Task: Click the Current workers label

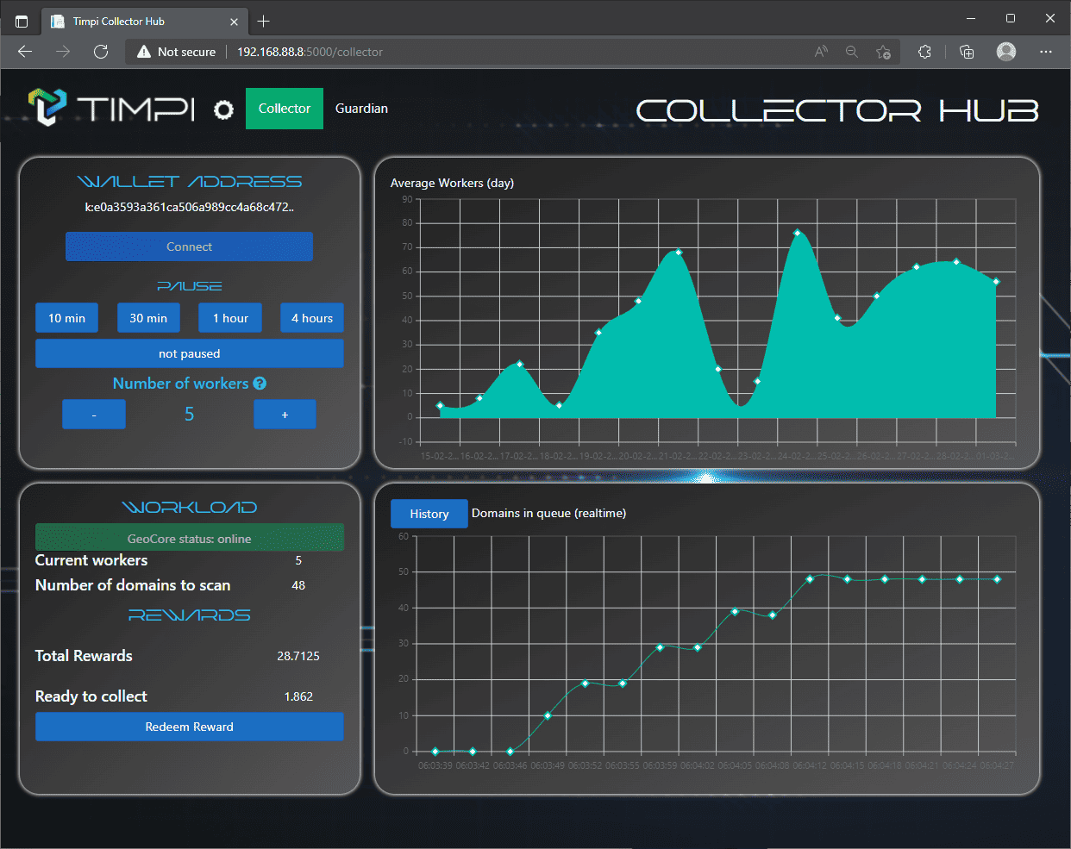Action: (91, 560)
